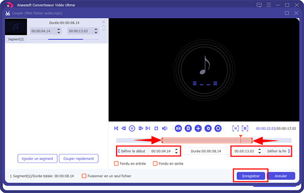Click the split segment icon
This screenshot has width=304, height=193.
tap(178, 128)
